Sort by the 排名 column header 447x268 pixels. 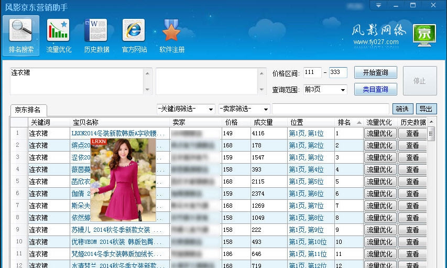pyautogui.click(x=348, y=122)
